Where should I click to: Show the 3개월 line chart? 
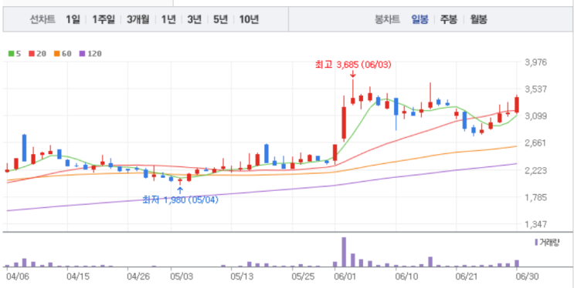138,19
